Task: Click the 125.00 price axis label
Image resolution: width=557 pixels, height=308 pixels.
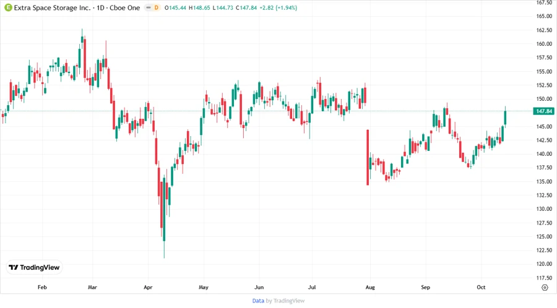Action: click(544, 236)
